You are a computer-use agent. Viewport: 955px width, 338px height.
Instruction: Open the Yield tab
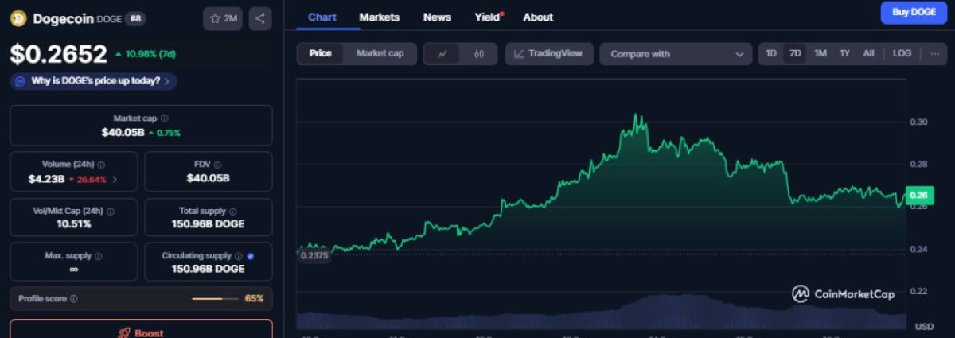[488, 17]
